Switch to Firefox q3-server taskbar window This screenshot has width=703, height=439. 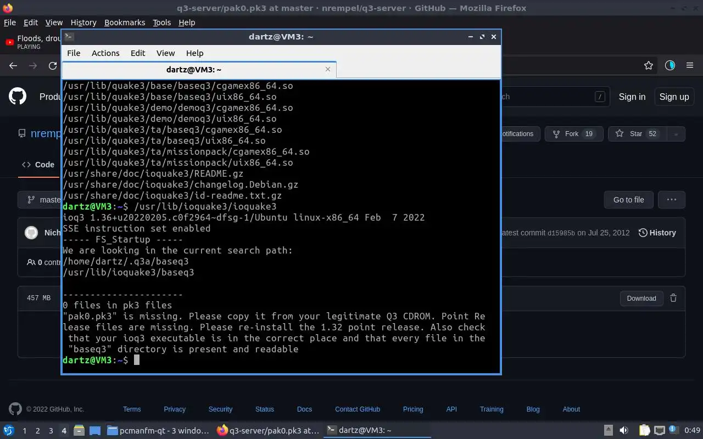pos(267,430)
